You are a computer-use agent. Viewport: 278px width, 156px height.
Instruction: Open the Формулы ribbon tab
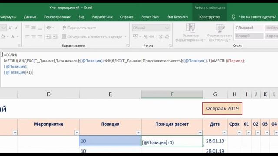coord(8,17)
